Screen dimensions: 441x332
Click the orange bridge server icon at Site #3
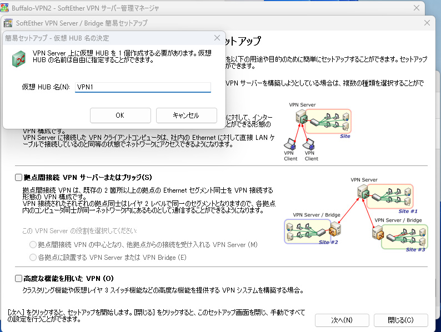point(378,232)
